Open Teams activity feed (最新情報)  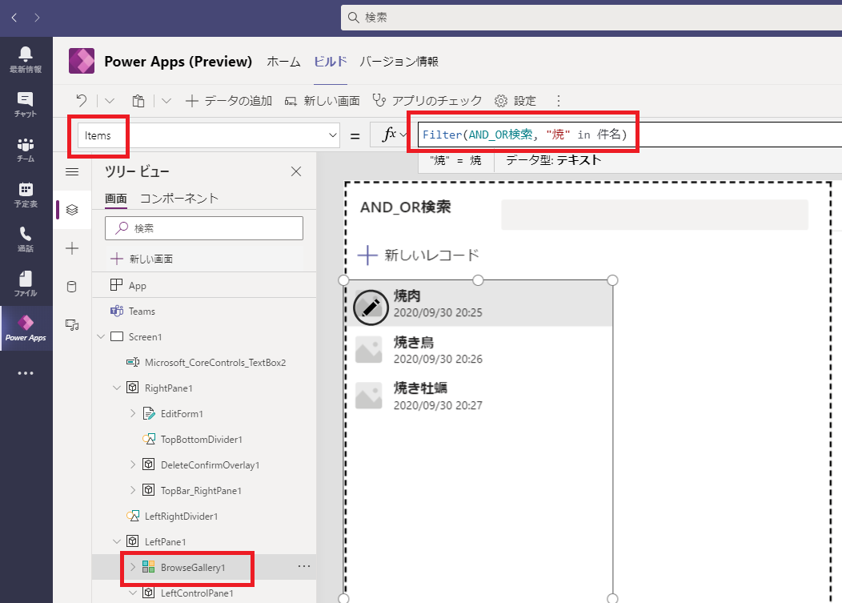[x=26, y=59]
